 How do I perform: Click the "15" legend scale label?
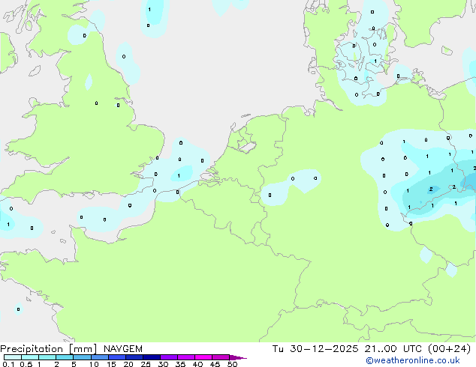click(x=111, y=364)
